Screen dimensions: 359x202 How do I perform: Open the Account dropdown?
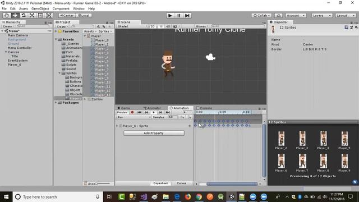[x=296, y=15]
